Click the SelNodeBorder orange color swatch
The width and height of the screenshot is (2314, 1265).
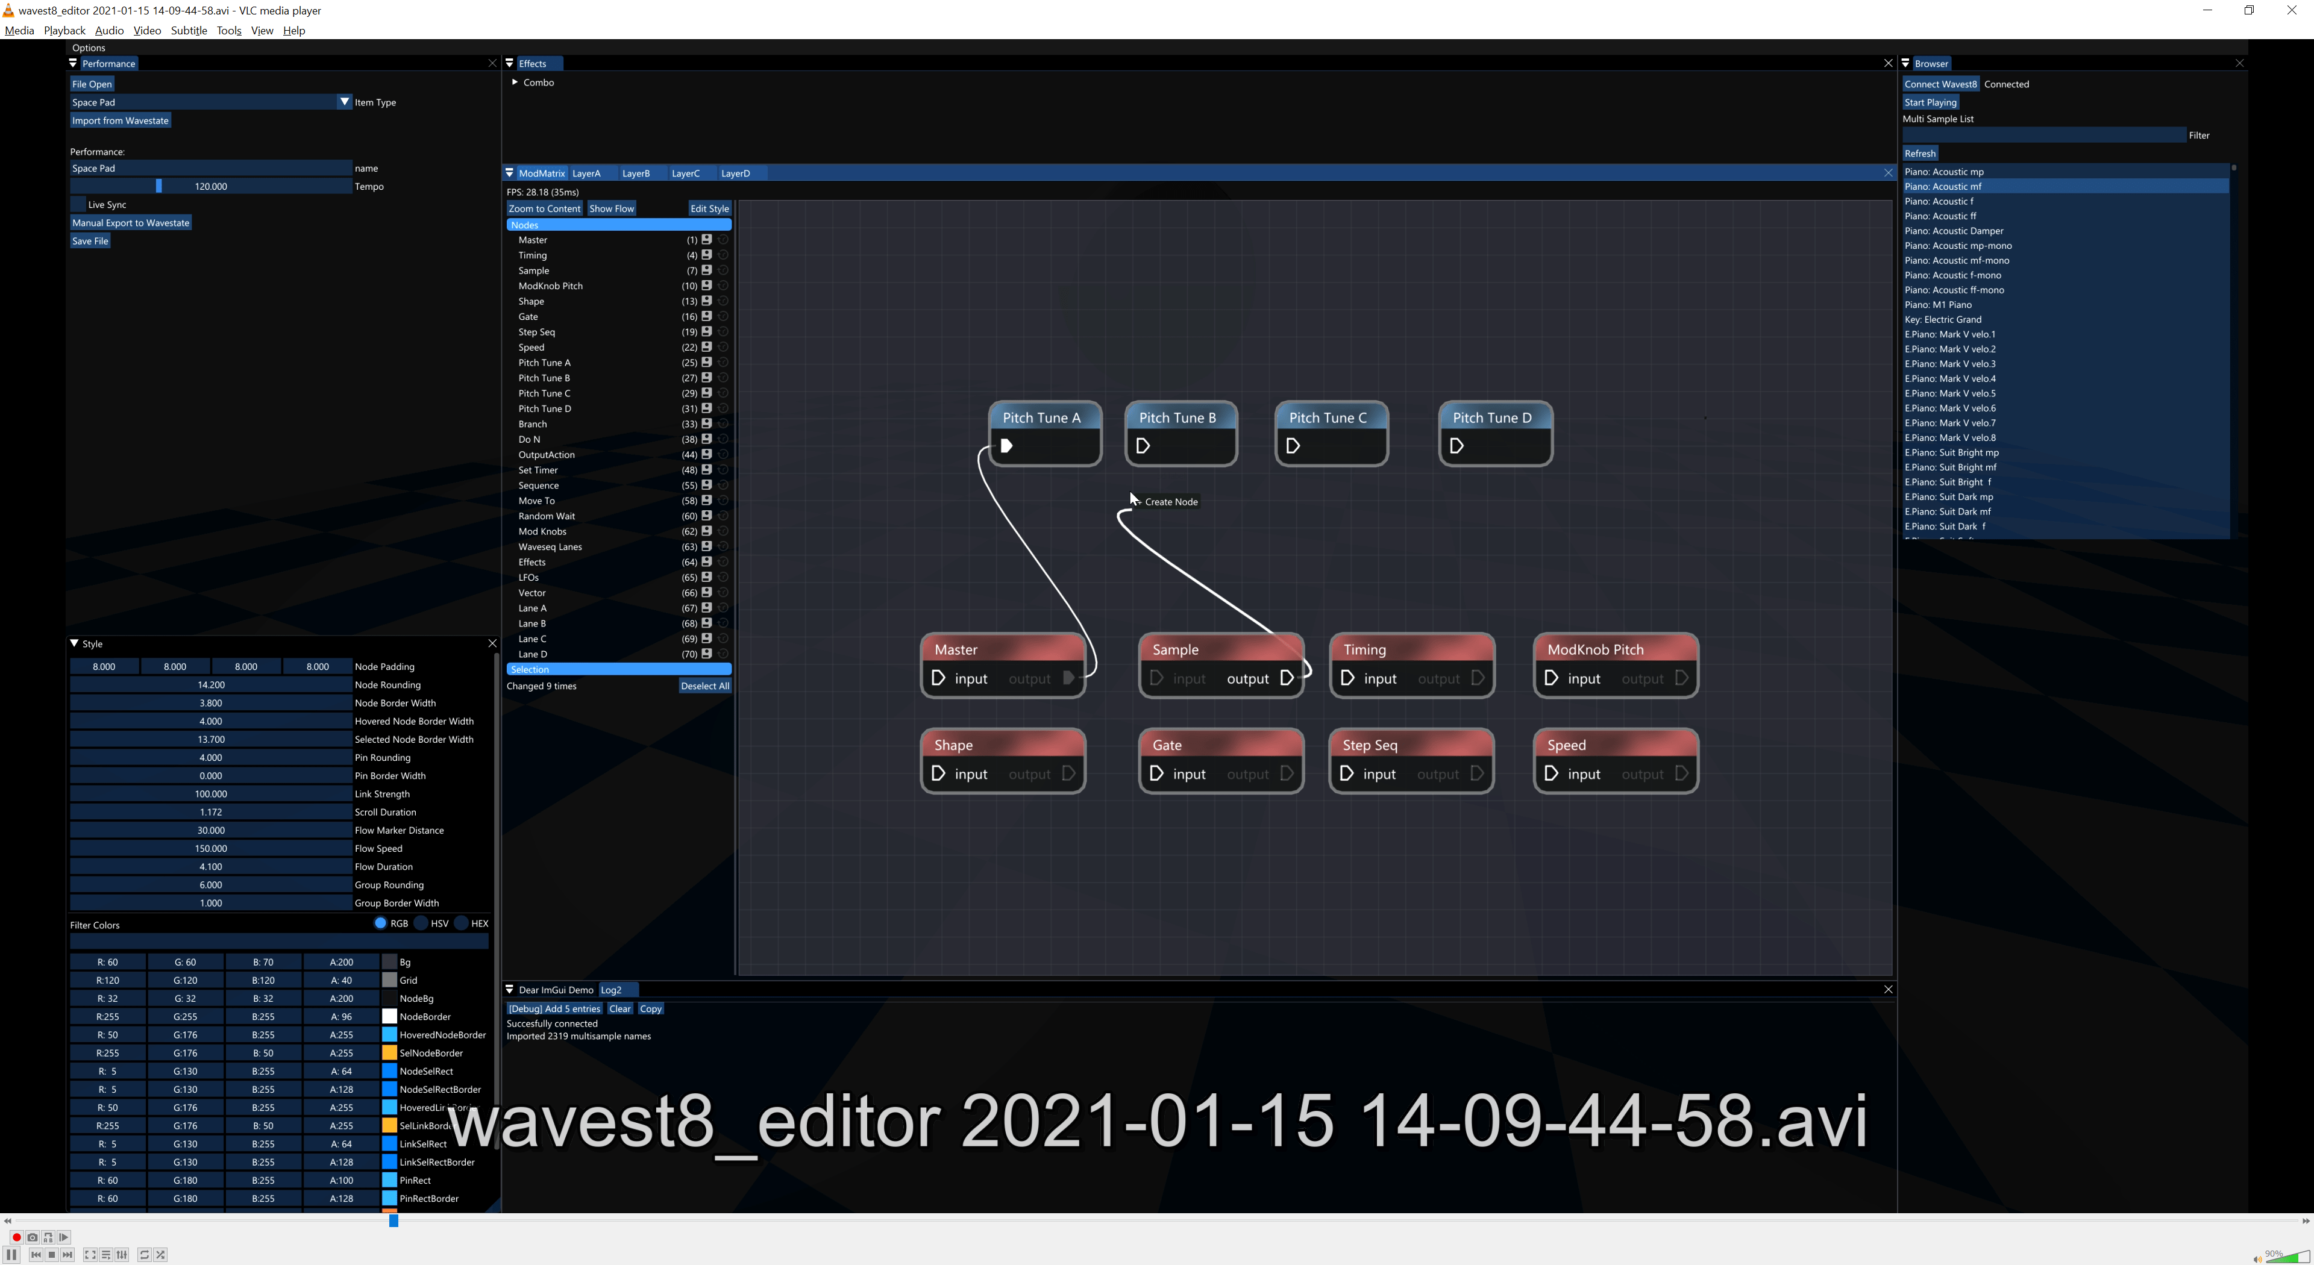[390, 1053]
